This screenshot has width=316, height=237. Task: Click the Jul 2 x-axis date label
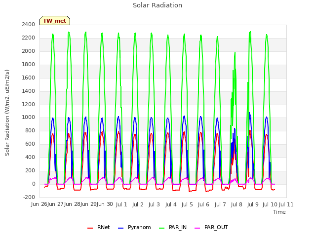pyautogui.click(x=138, y=204)
